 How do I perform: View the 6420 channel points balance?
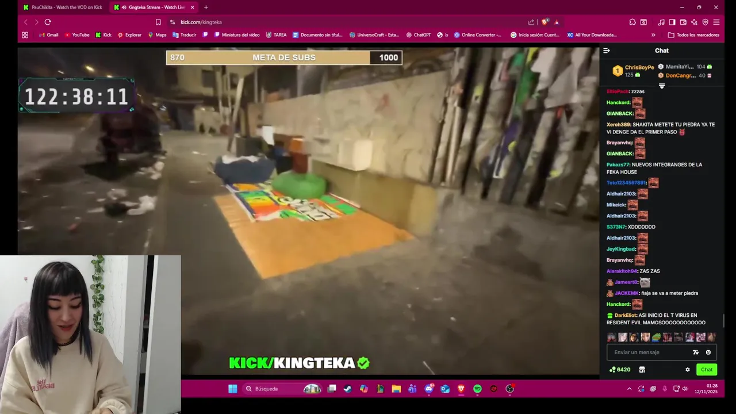[620, 370]
